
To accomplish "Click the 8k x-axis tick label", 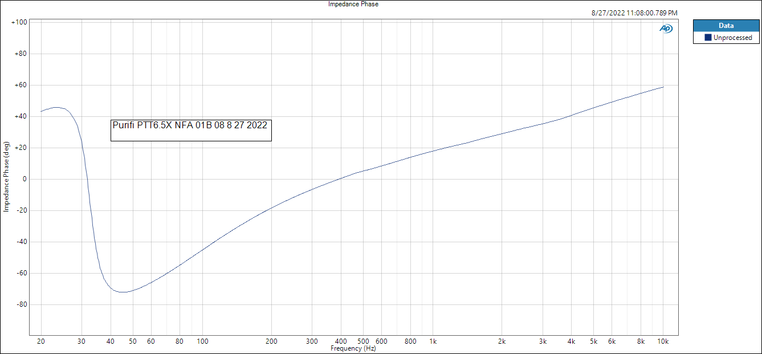I will (641, 341).
